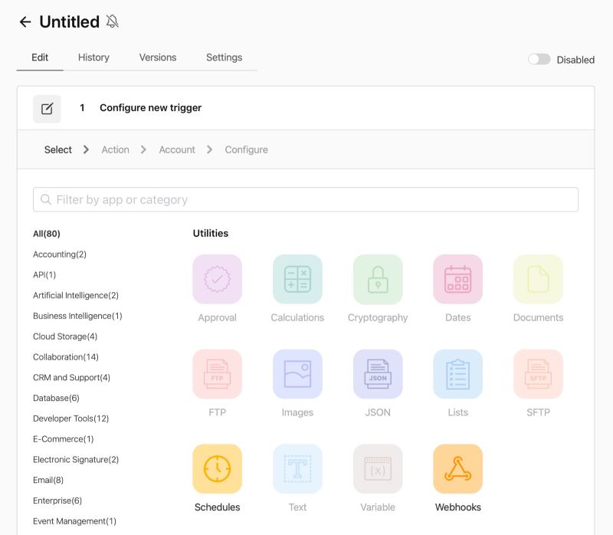Click the search magnifier icon
Image resolution: width=613 pixels, height=535 pixels.
(46, 199)
